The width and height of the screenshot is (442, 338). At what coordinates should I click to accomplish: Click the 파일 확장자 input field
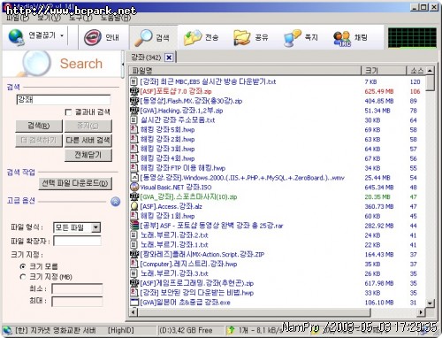(77, 241)
